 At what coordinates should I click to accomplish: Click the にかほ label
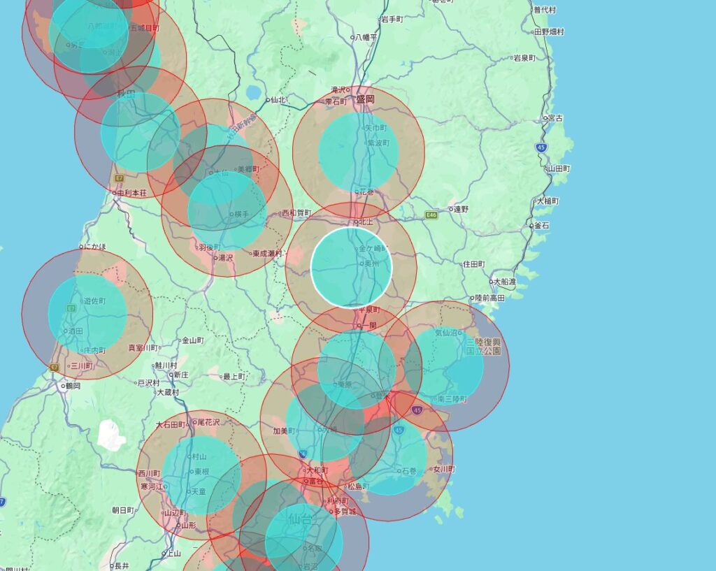(93, 247)
